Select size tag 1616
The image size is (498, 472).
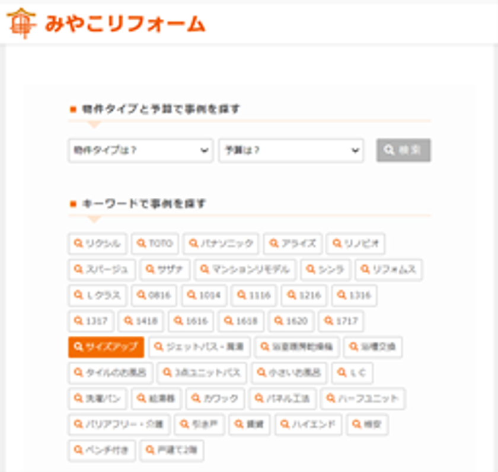(x=191, y=321)
